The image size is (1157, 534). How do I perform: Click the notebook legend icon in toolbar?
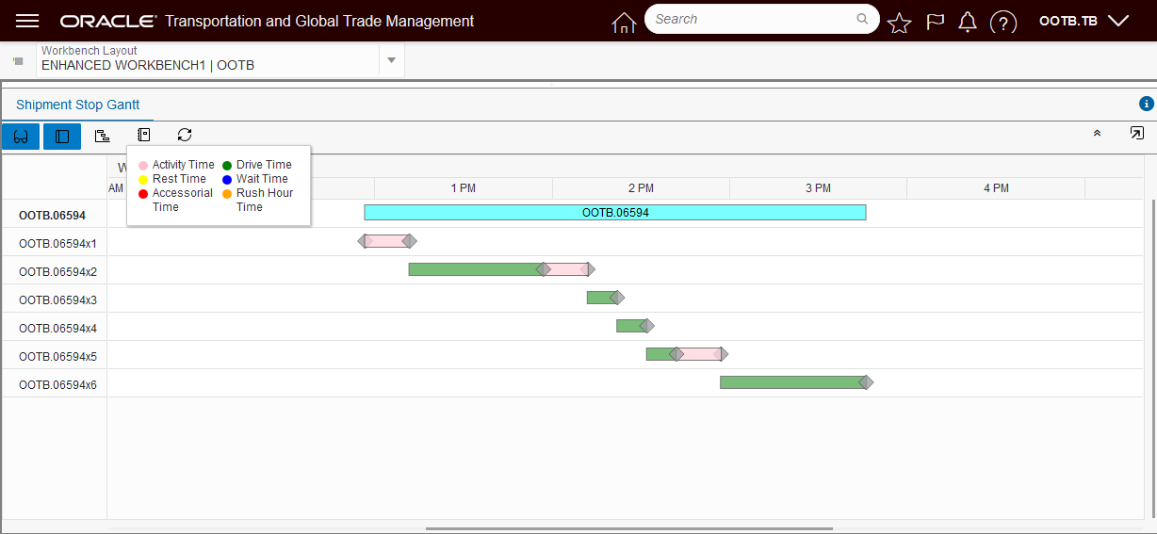143,136
